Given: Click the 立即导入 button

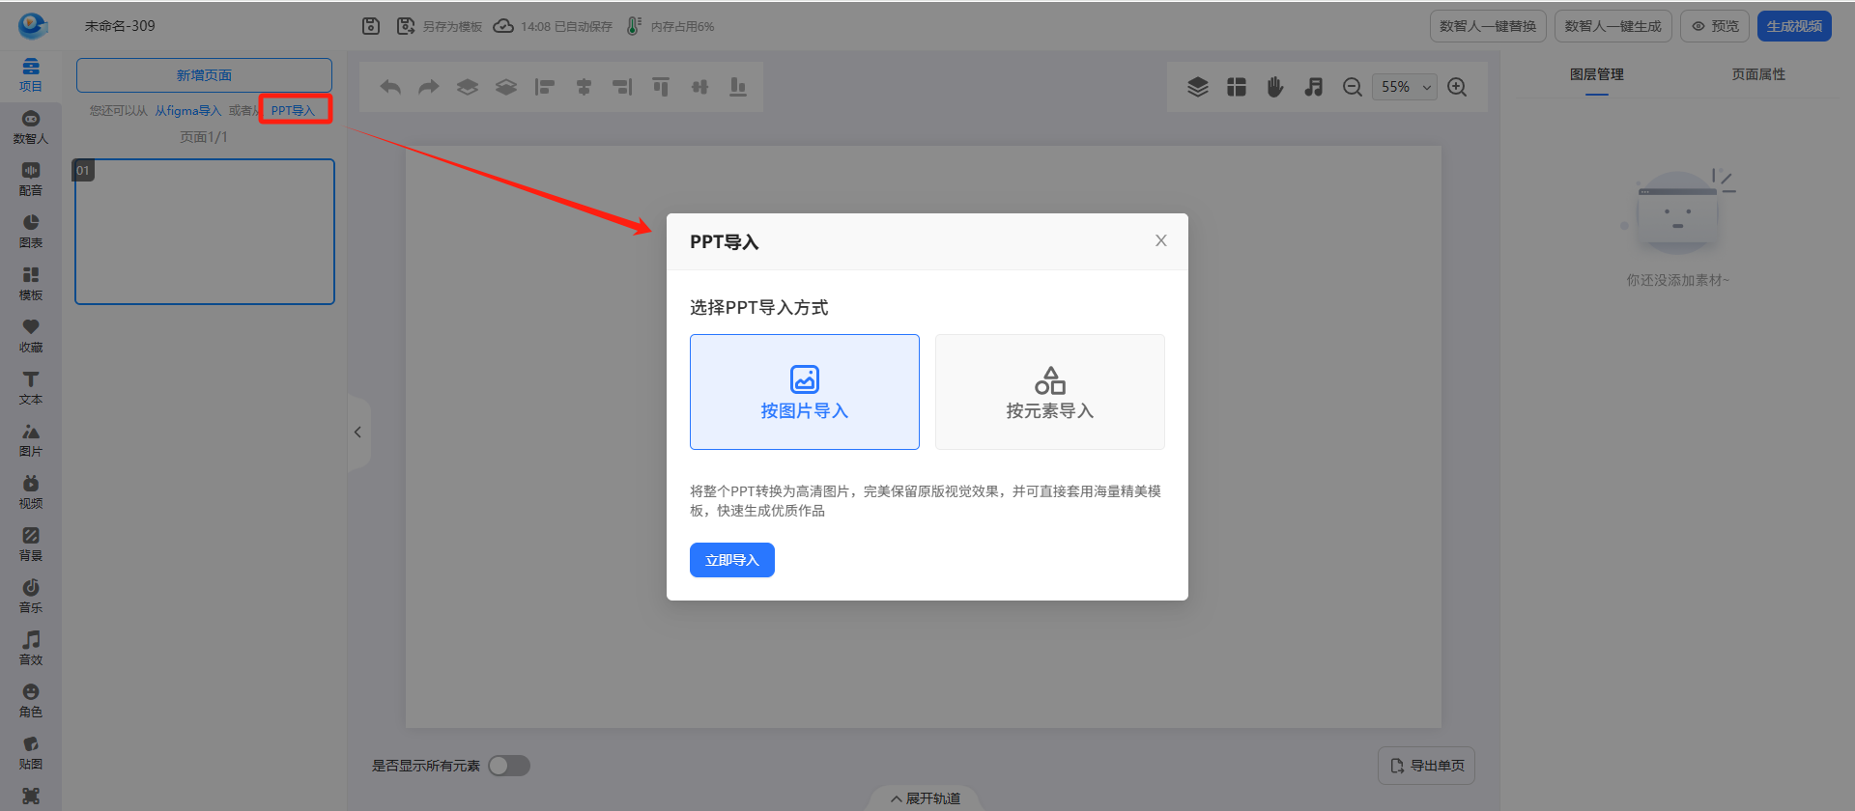Looking at the screenshot, I should (731, 560).
